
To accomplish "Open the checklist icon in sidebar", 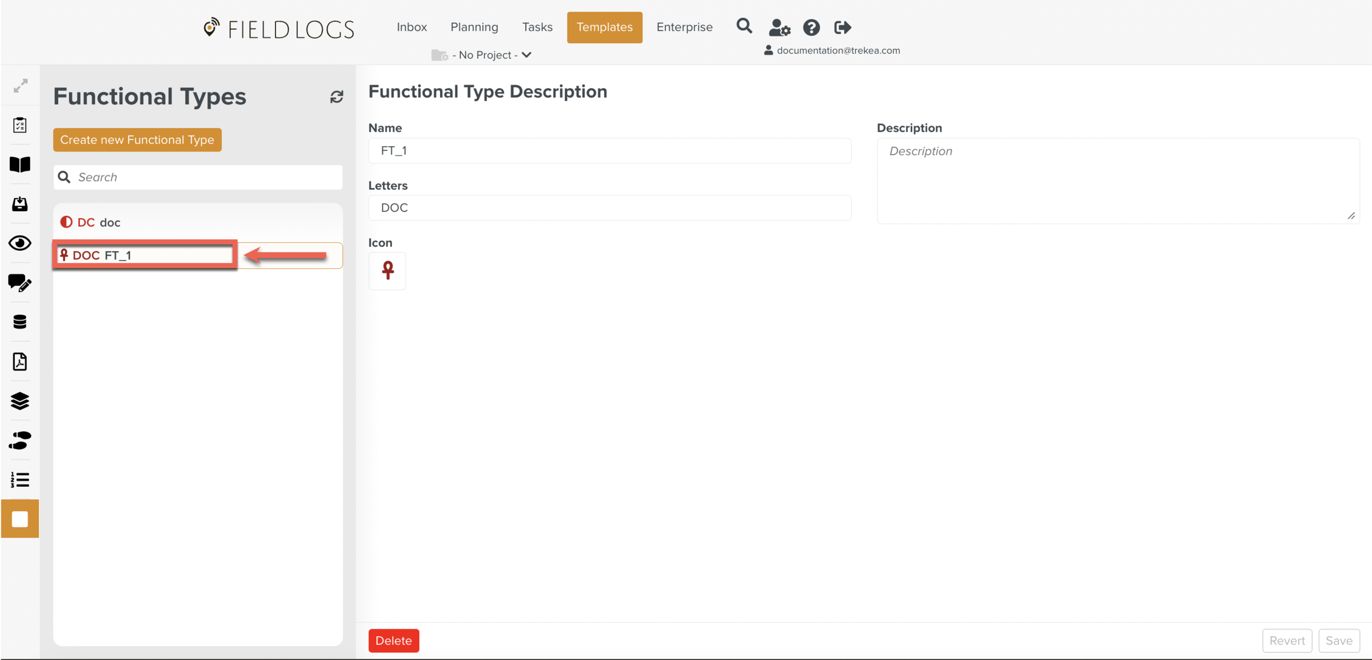I will point(20,125).
